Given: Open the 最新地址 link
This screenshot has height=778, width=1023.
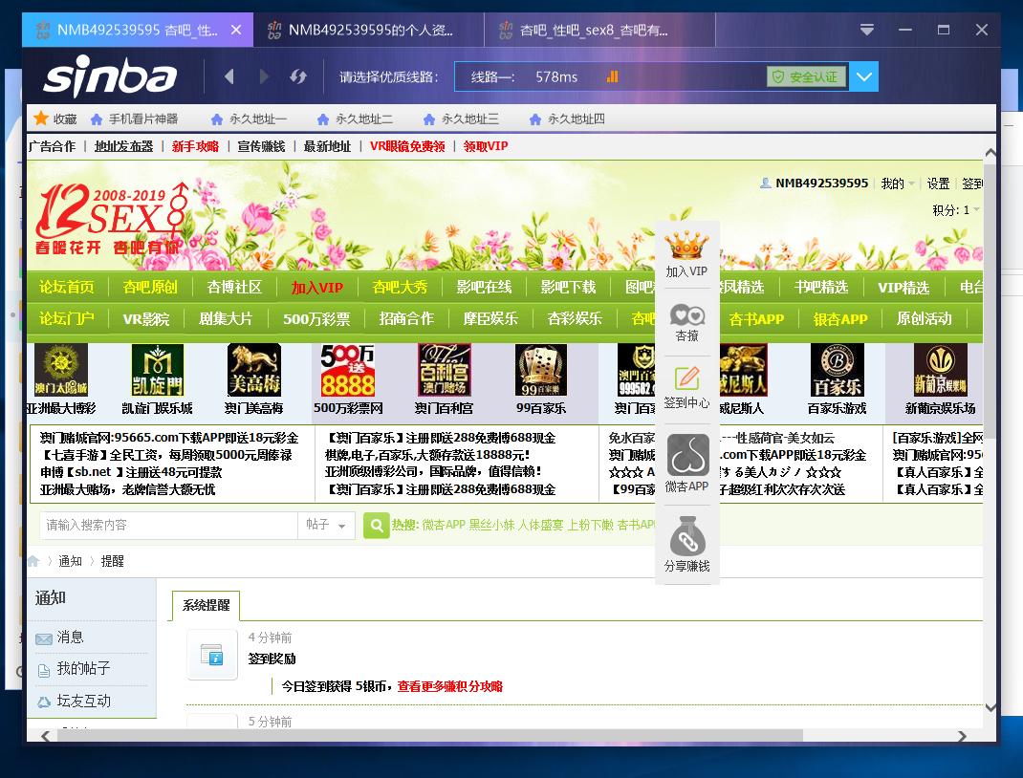Looking at the screenshot, I should [x=328, y=146].
